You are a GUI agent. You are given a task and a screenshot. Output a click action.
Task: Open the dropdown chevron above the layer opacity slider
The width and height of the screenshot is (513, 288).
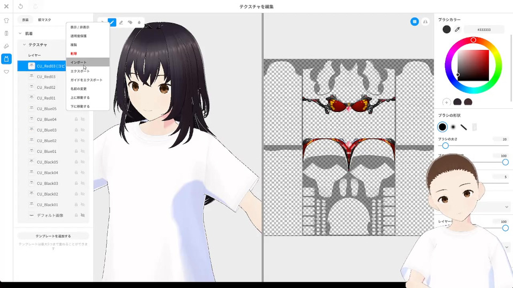(x=507, y=207)
